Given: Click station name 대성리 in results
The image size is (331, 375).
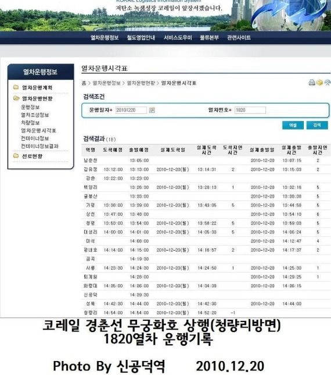Looking at the screenshot, I should (x=91, y=232).
